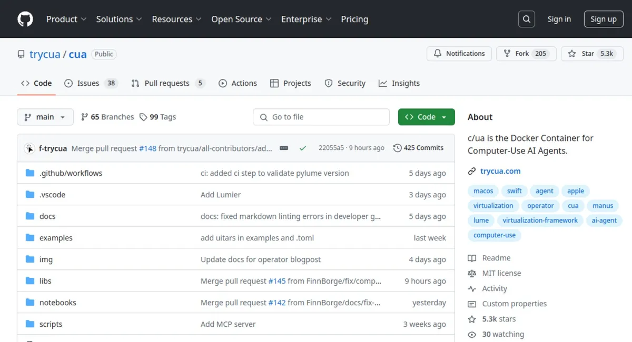Image resolution: width=632 pixels, height=342 pixels.
Task: Click the macos topic tag
Action: (483, 191)
